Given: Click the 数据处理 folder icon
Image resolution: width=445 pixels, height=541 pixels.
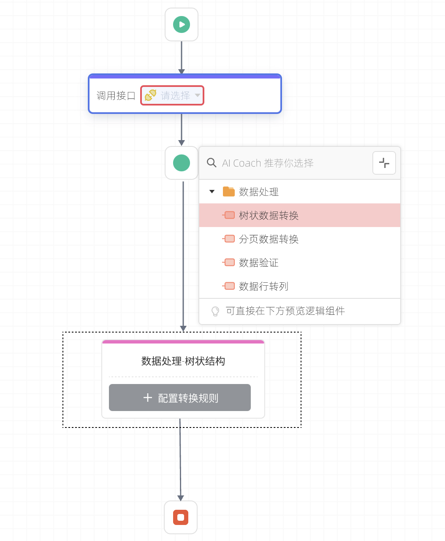Looking at the screenshot, I should click(229, 192).
